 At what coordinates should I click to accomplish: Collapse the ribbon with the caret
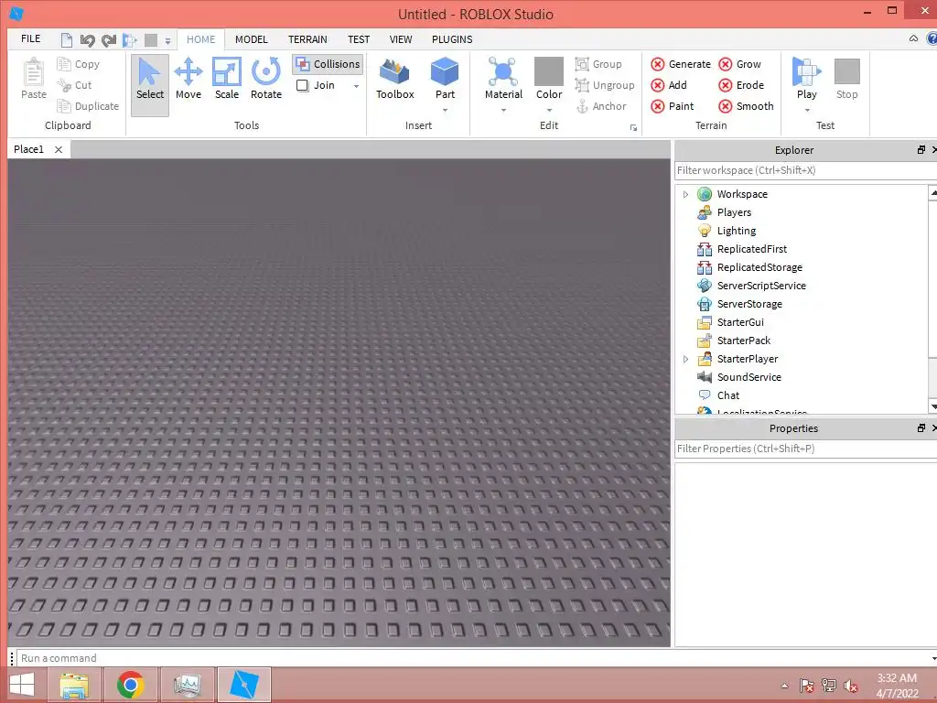(x=913, y=38)
